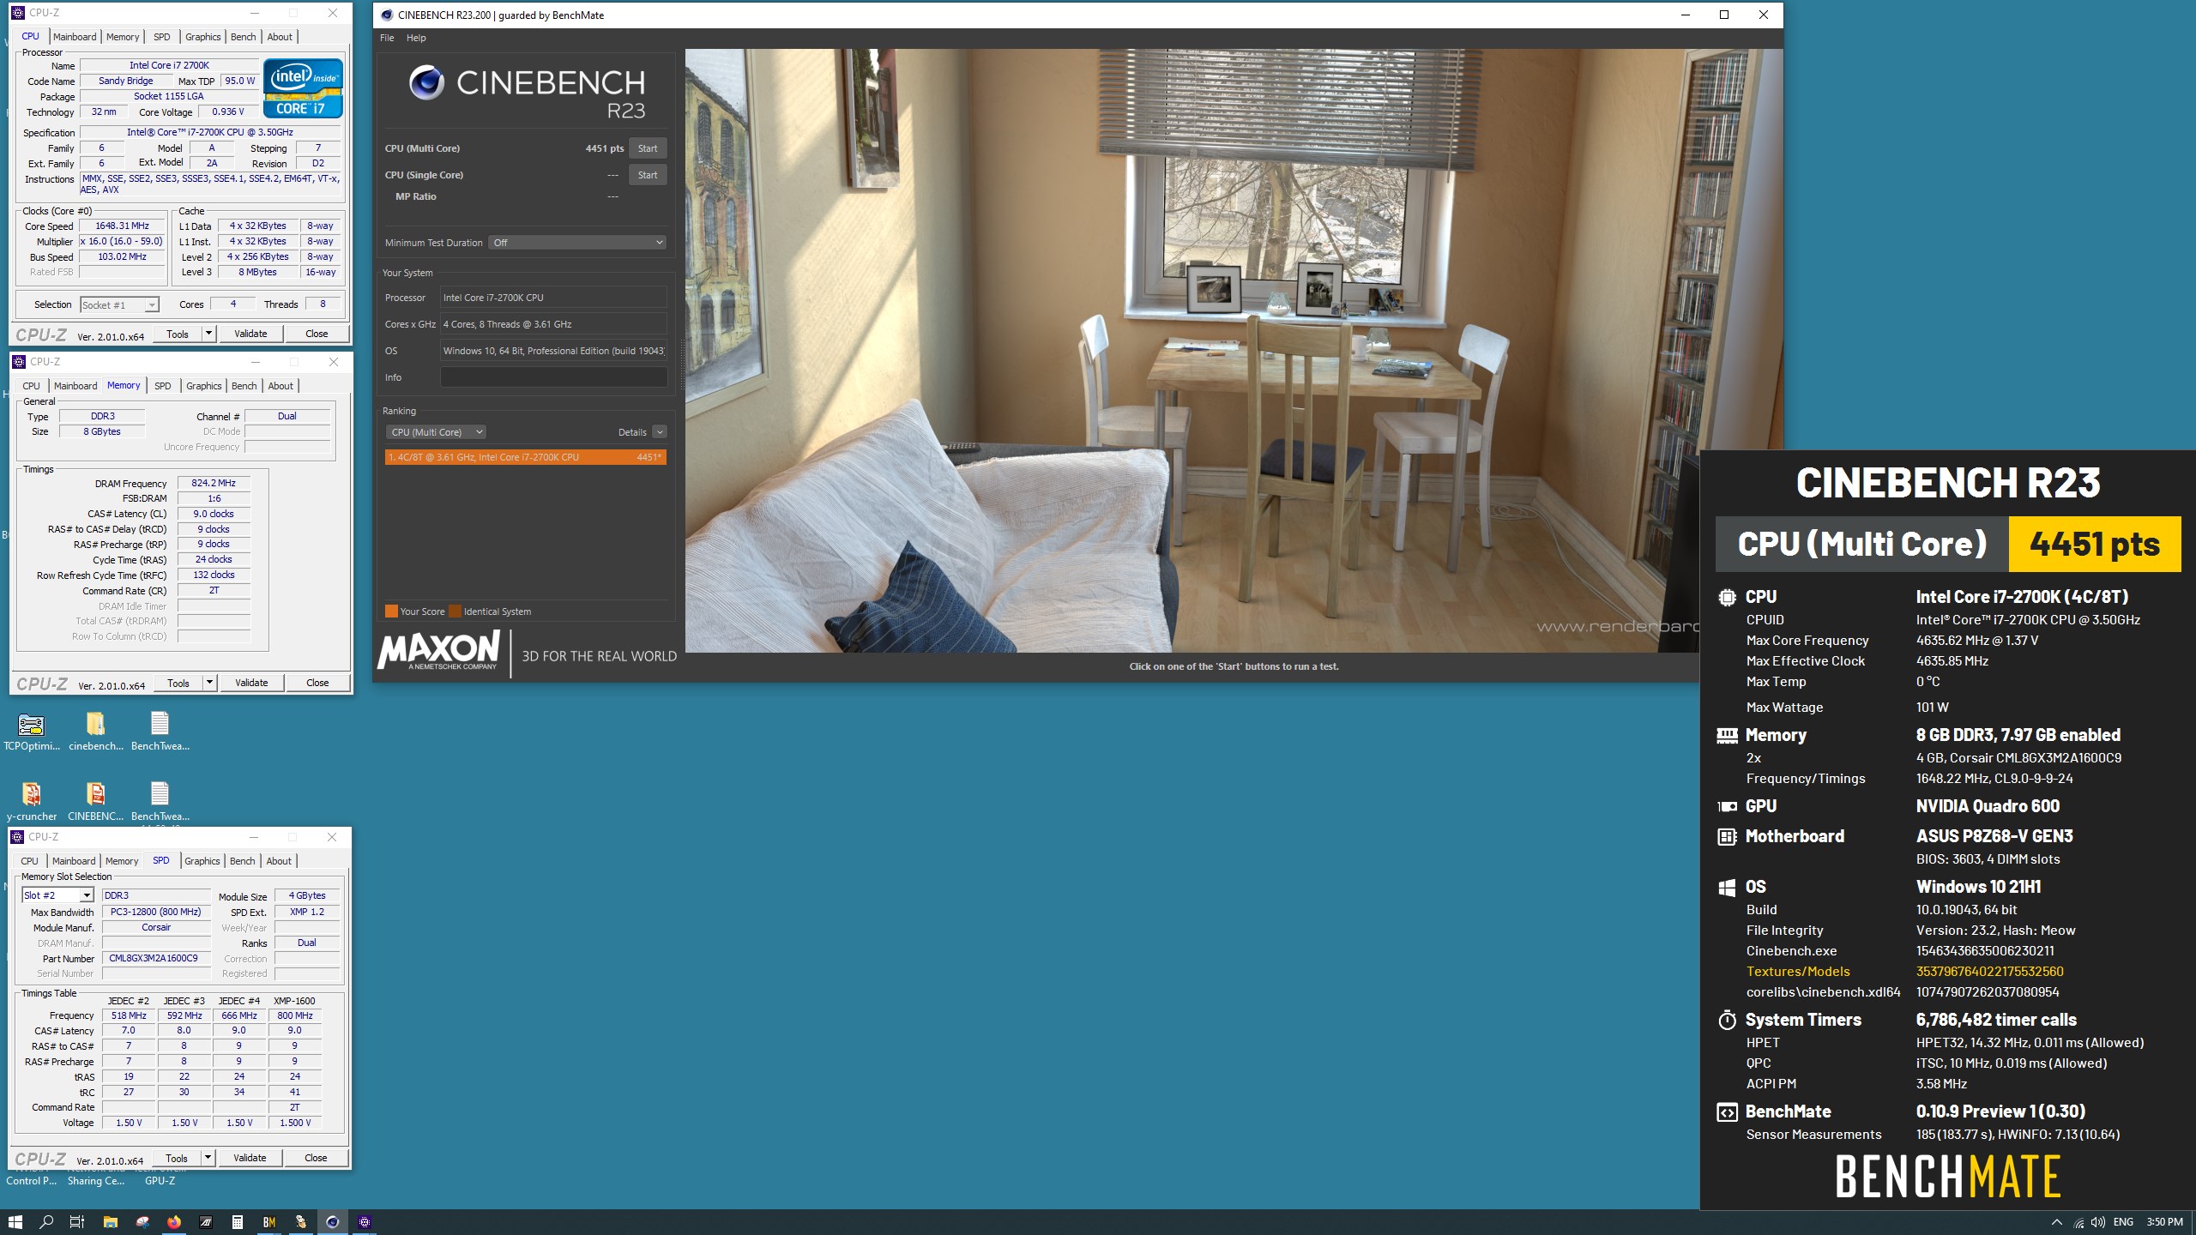Open the Minimum Test Duration dropdown

576,243
